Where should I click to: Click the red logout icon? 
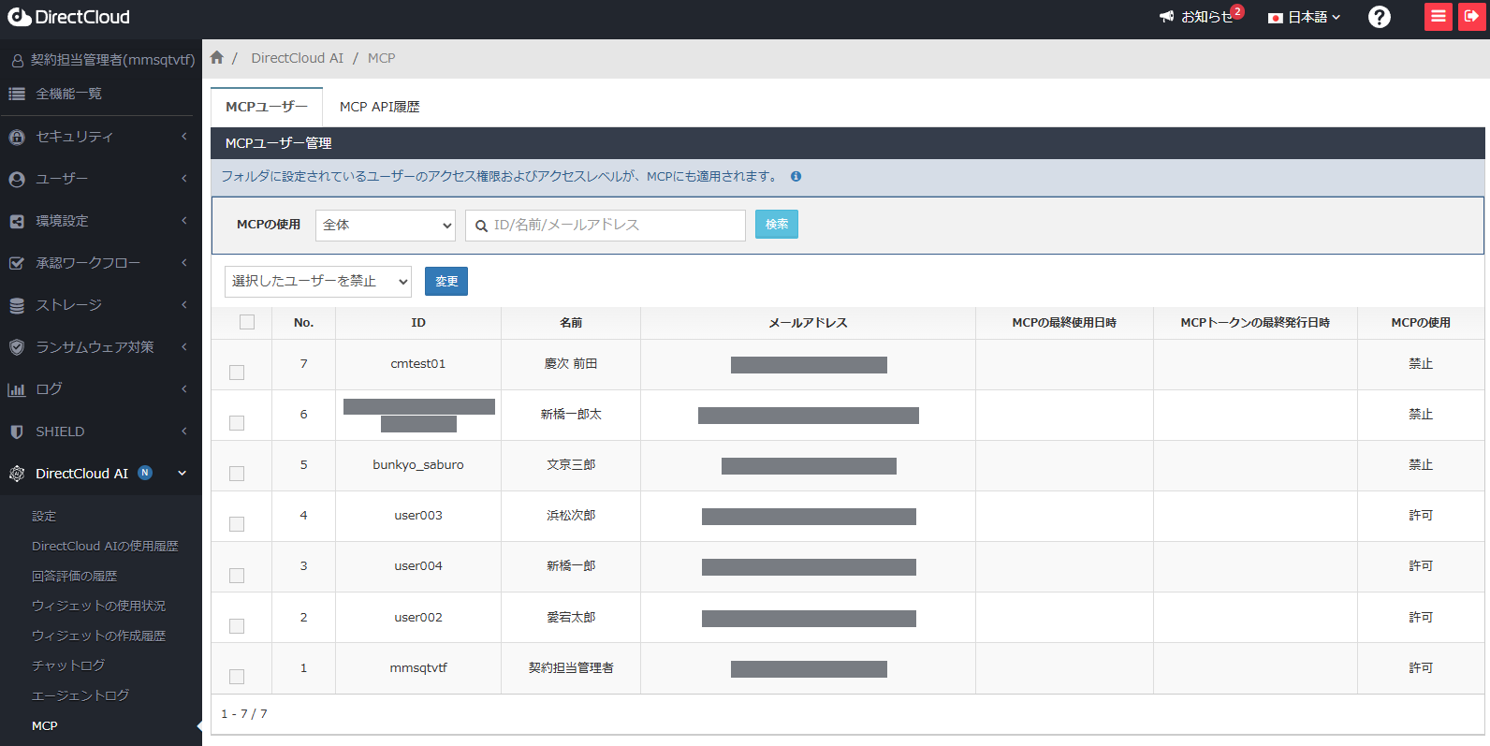point(1471,17)
